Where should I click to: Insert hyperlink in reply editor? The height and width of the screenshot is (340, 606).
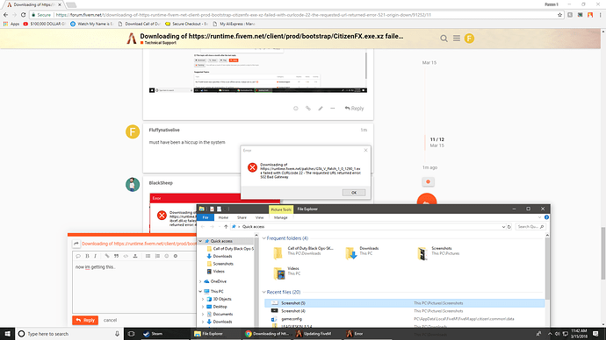tap(107, 256)
